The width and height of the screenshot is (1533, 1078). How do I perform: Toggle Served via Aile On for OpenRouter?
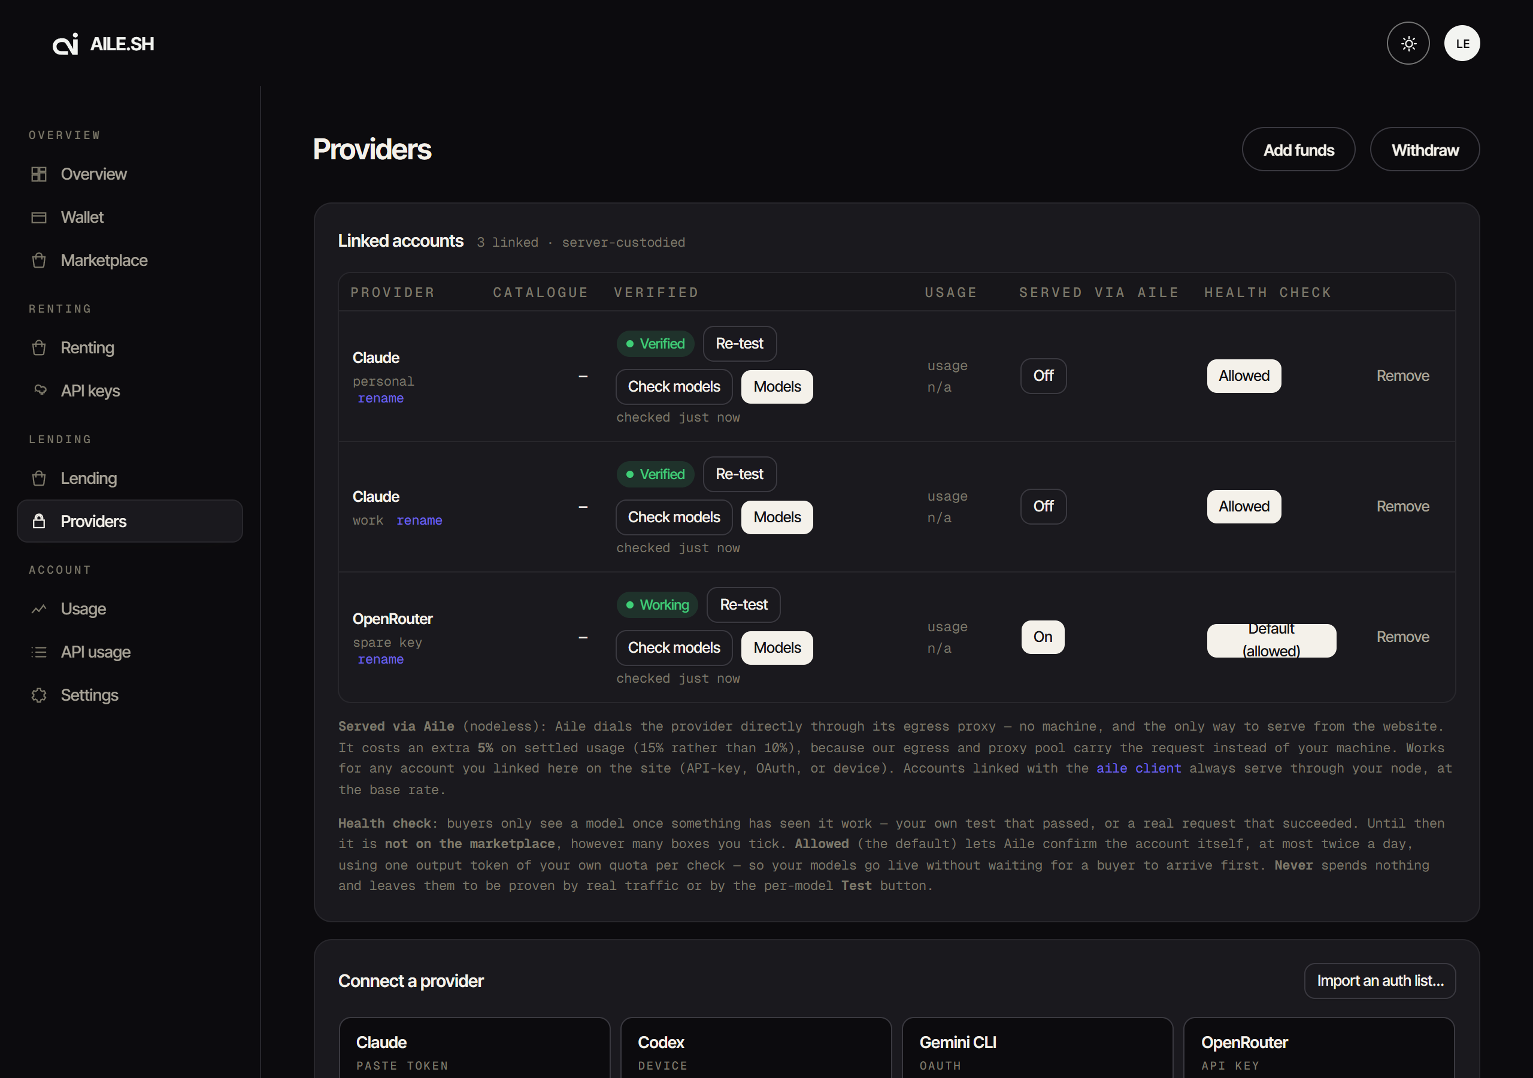1042,637
